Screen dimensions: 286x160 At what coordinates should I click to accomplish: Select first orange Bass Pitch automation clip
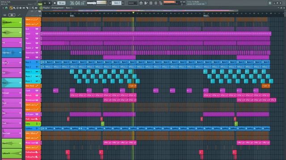(132, 86)
